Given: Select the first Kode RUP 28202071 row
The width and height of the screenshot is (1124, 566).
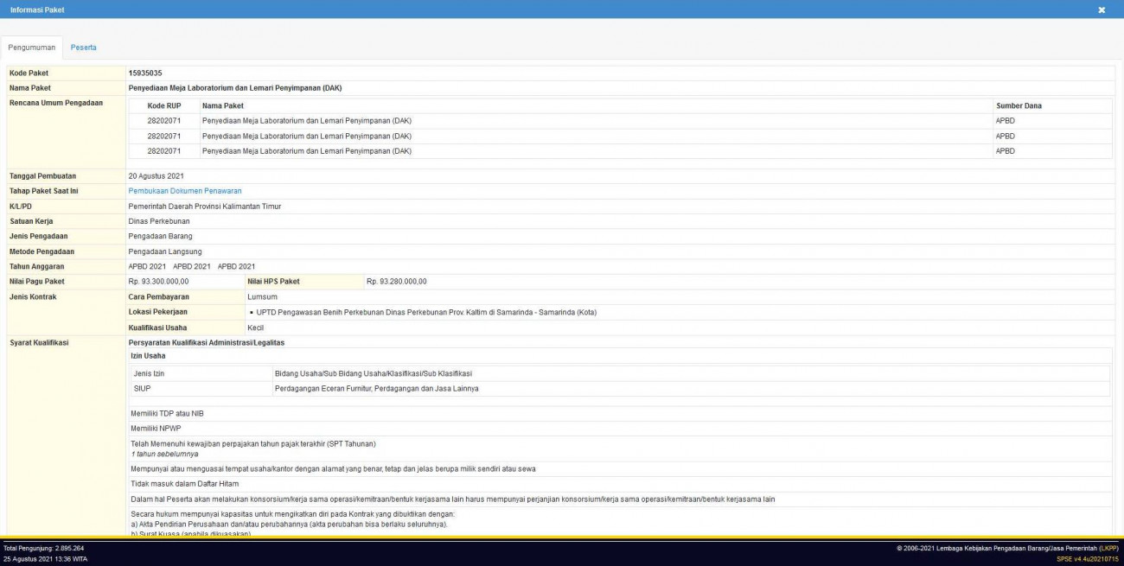Looking at the screenshot, I should (163, 121).
